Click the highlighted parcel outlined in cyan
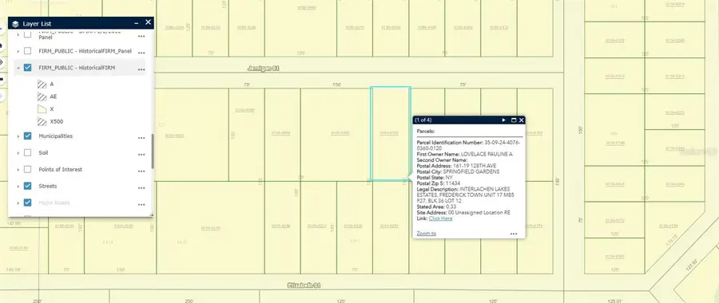This screenshot has height=303, width=719. pyautogui.click(x=390, y=133)
